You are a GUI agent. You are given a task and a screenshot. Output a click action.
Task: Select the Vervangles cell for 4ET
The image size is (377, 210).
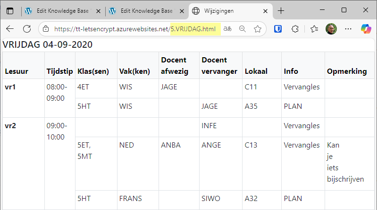(x=302, y=87)
